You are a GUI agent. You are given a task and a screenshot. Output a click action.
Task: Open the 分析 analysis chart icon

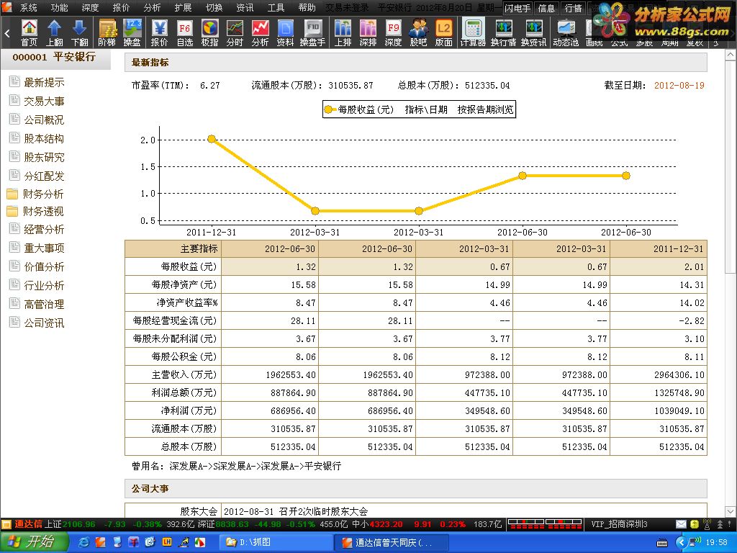(260, 32)
